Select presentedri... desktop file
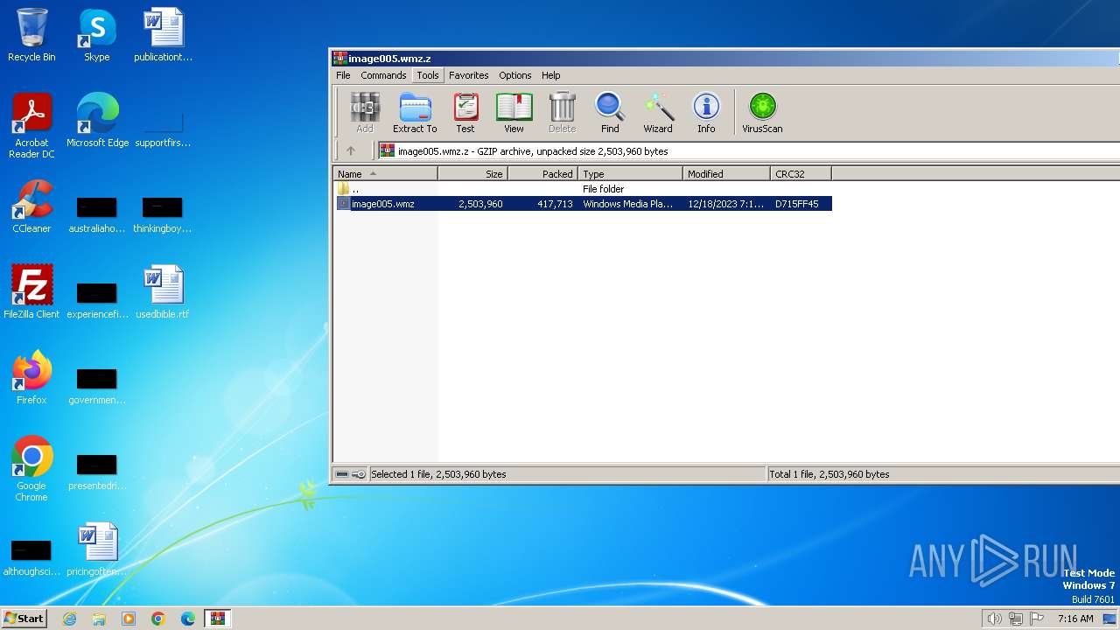 coord(97,472)
